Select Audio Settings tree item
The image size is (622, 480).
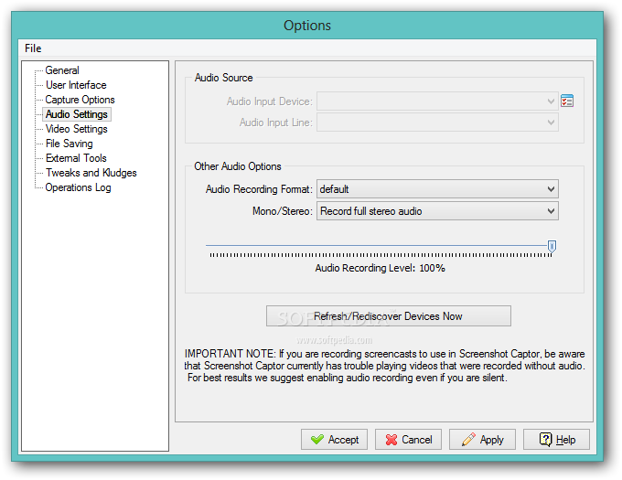pos(77,114)
